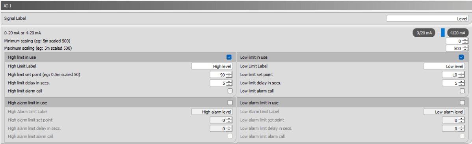Image resolution: width=472 pixels, height=144 pixels.
Task: Enable High limit alarm call checkbox
Action: click(230, 91)
